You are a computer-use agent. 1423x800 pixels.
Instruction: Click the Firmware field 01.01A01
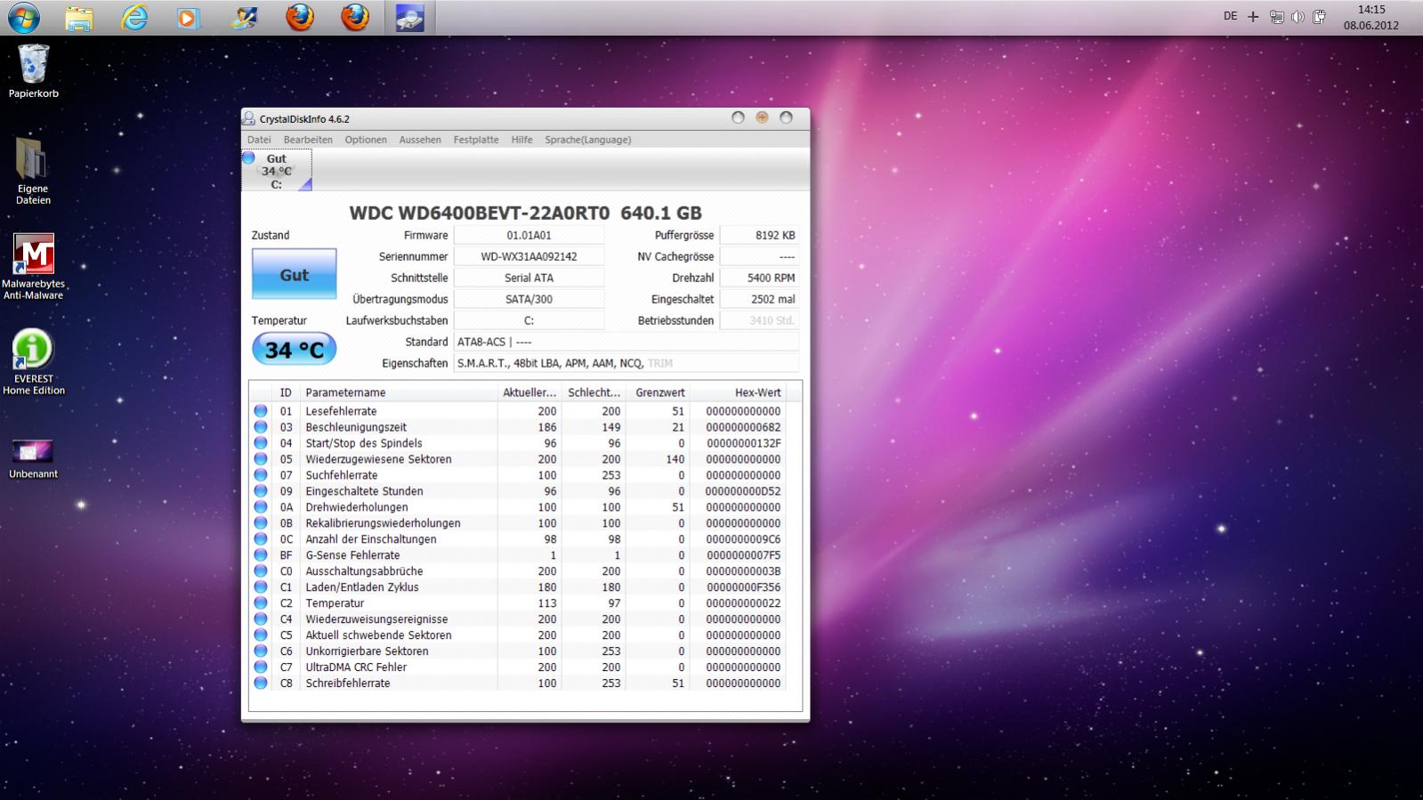click(x=529, y=235)
